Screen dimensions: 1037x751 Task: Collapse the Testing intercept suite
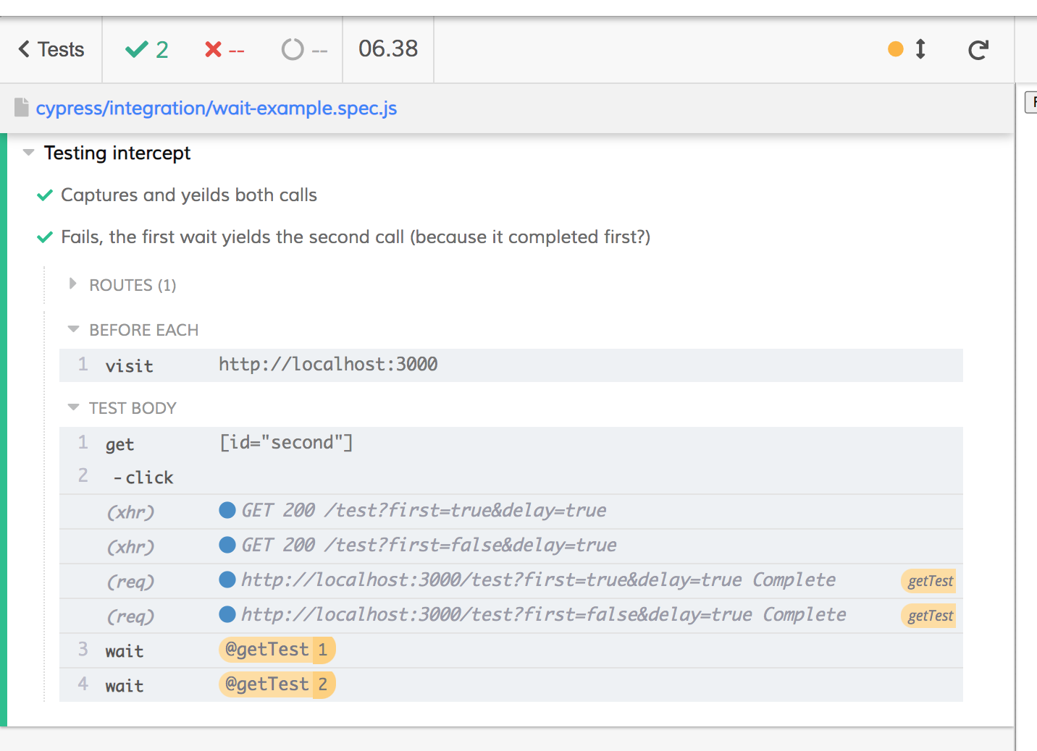click(x=29, y=153)
